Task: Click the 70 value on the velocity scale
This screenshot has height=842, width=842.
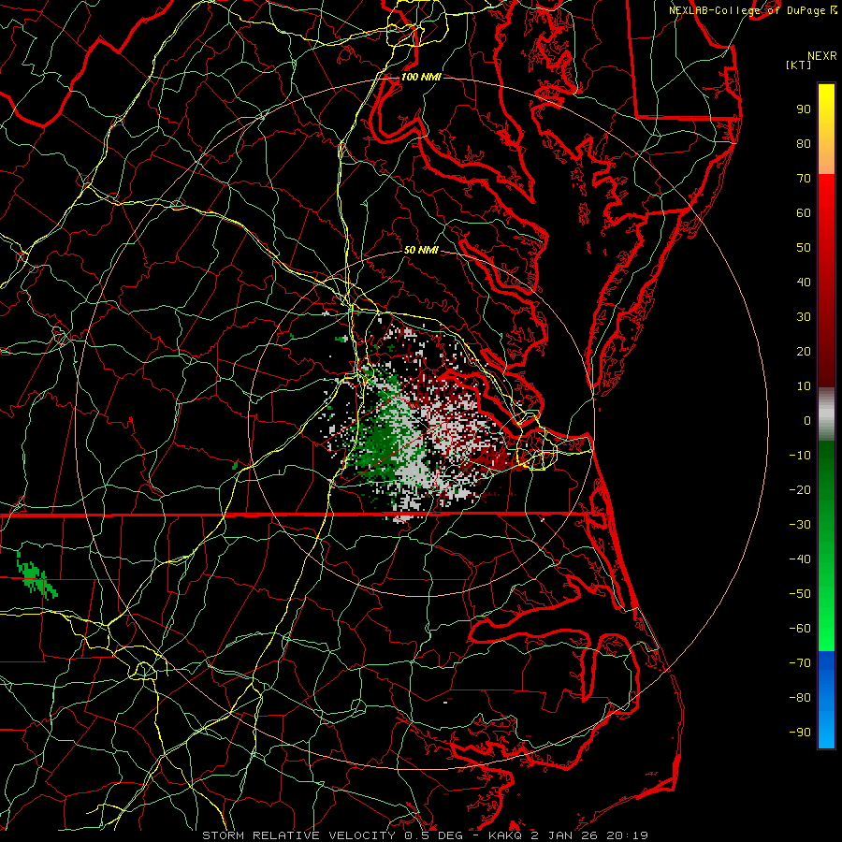Action: tap(804, 179)
